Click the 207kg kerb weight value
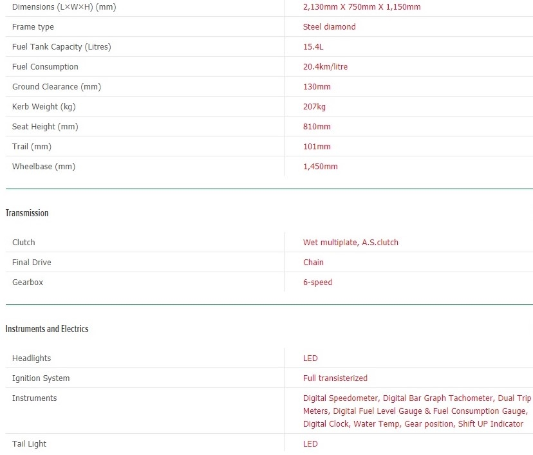Viewport: 533px width, 455px height. tap(314, 107)
